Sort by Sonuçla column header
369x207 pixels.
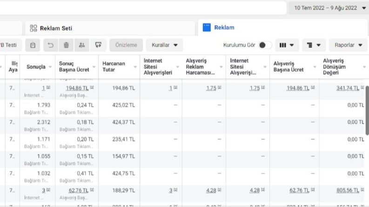tap(36, 67)
